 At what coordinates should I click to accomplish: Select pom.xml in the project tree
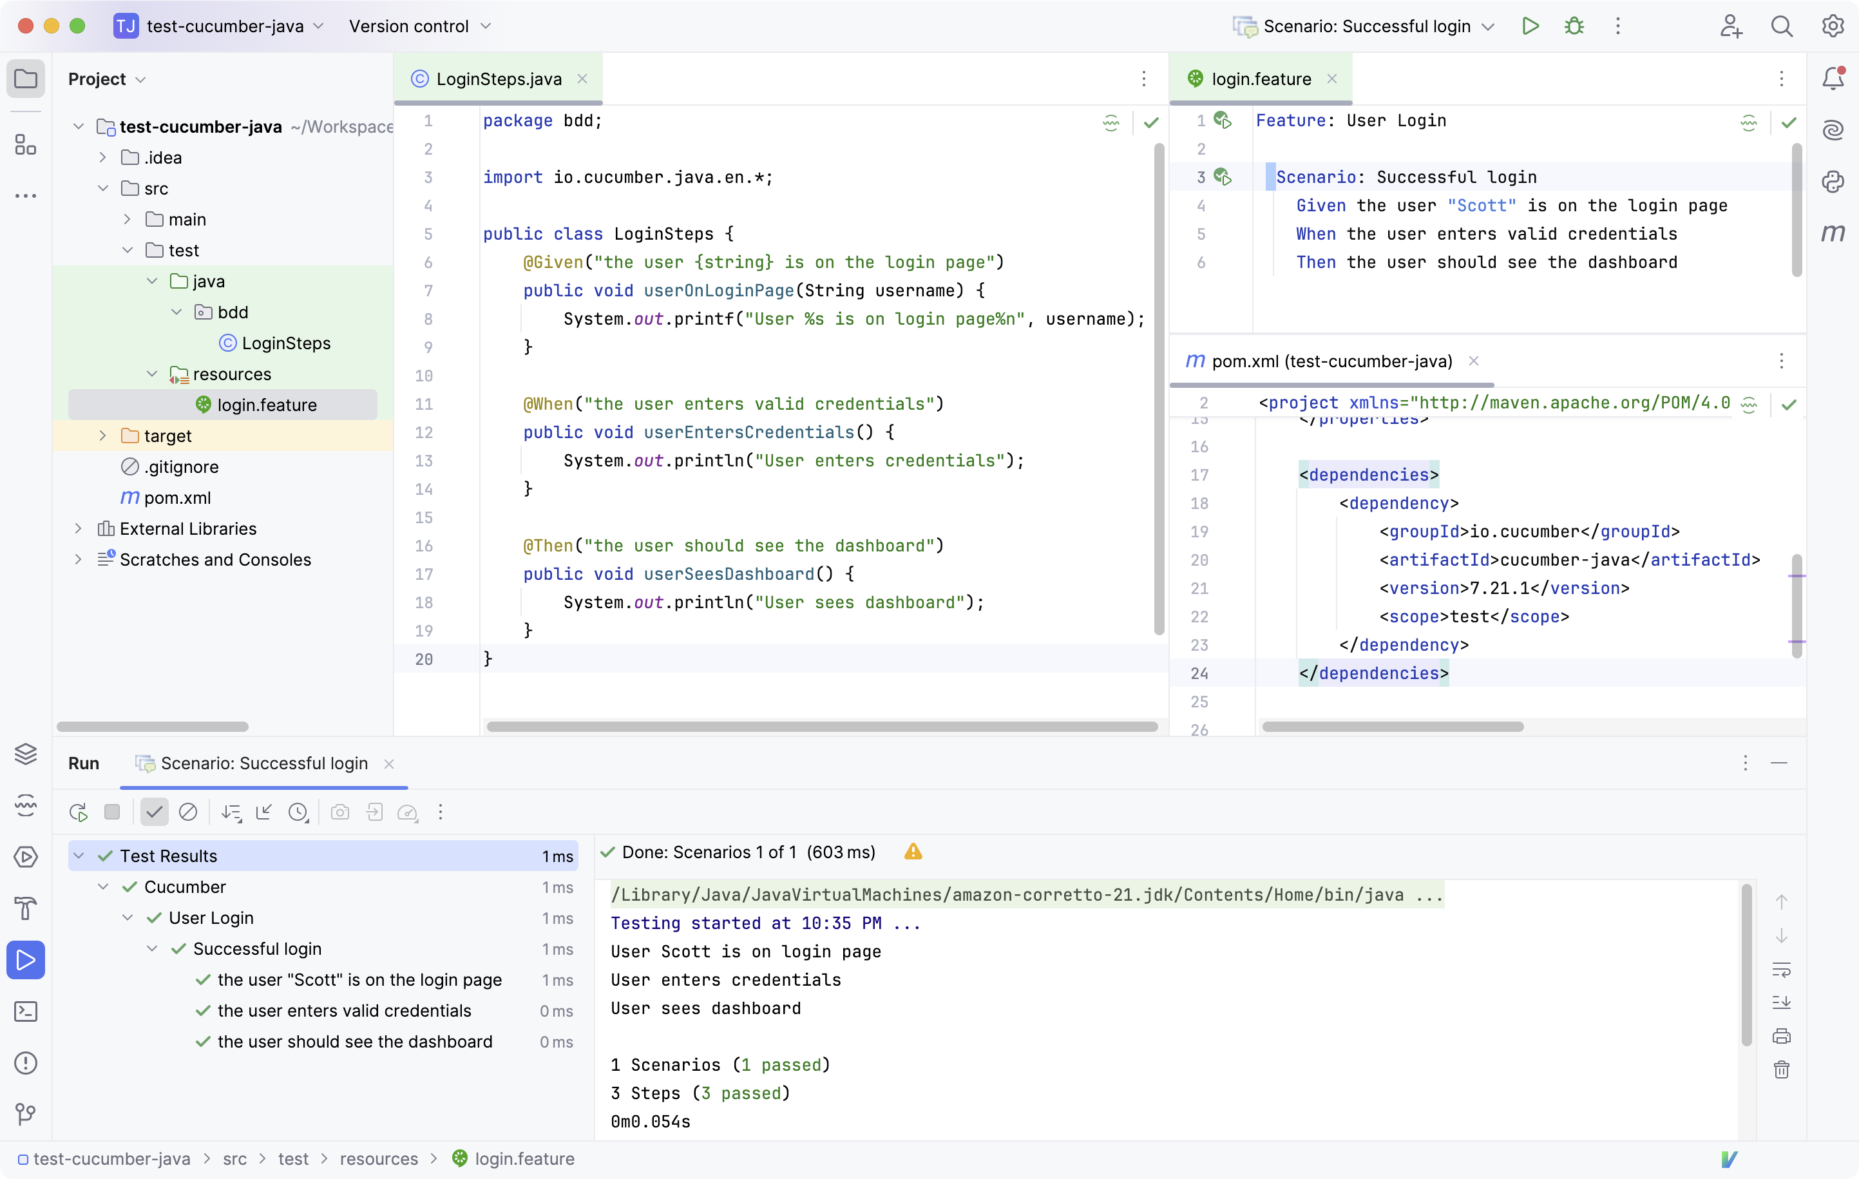tap(176, 498)
